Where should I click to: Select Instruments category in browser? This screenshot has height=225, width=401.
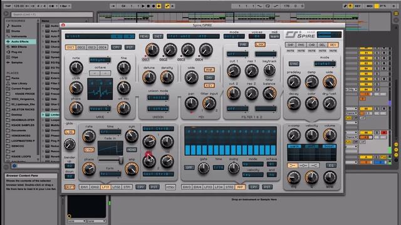[19, 36]
